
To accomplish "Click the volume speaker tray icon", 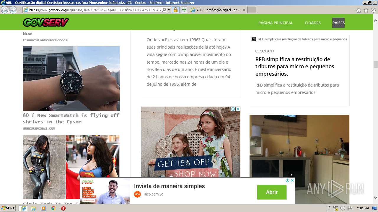I will (x=343, y=208).
